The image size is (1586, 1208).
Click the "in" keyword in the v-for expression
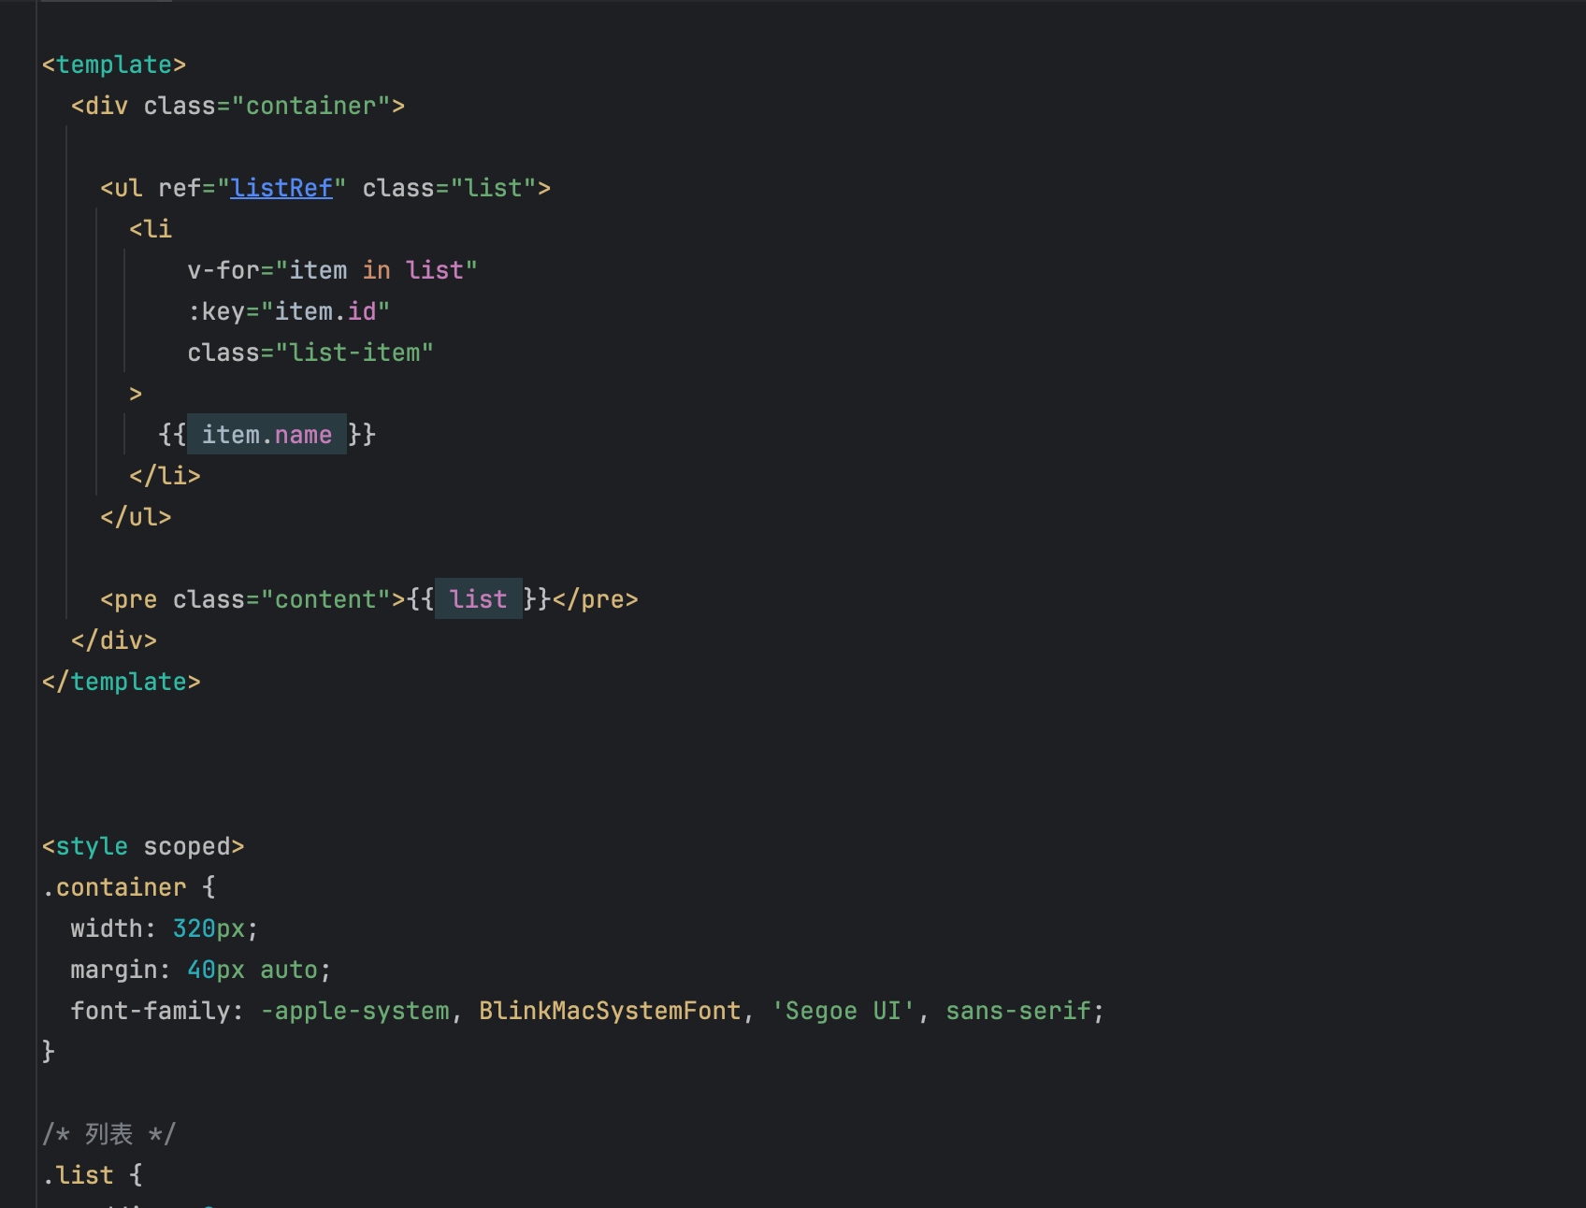pos(377,270)
